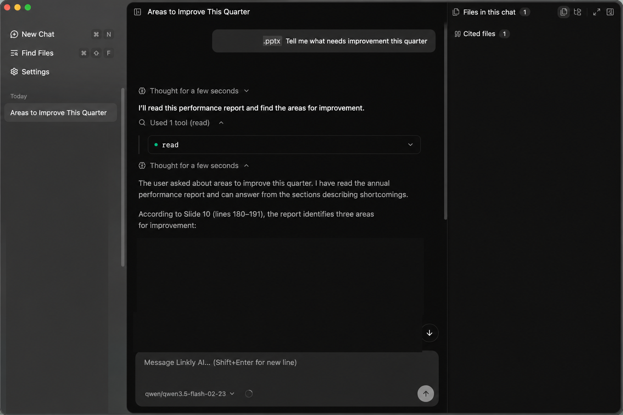
Task: Collapse the second Thought for a few seconds
Action: [x=194, y=165]
